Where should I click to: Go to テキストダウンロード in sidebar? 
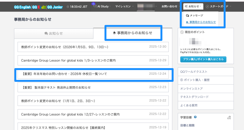194,97
